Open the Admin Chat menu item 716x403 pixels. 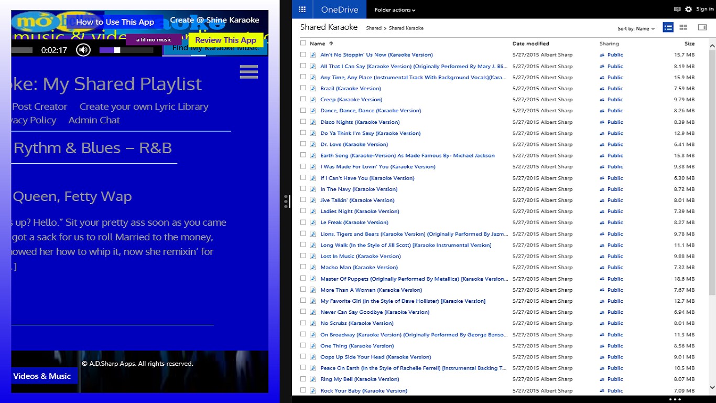click(94, 120)
